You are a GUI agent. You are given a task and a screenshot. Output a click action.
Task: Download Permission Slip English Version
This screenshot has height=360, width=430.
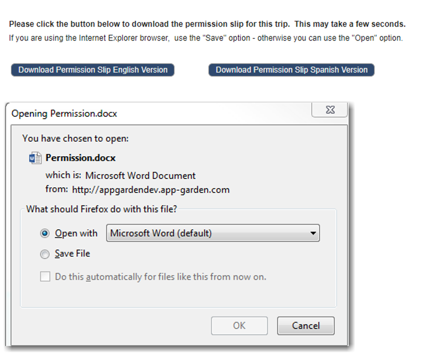click(x=93, y=70)
